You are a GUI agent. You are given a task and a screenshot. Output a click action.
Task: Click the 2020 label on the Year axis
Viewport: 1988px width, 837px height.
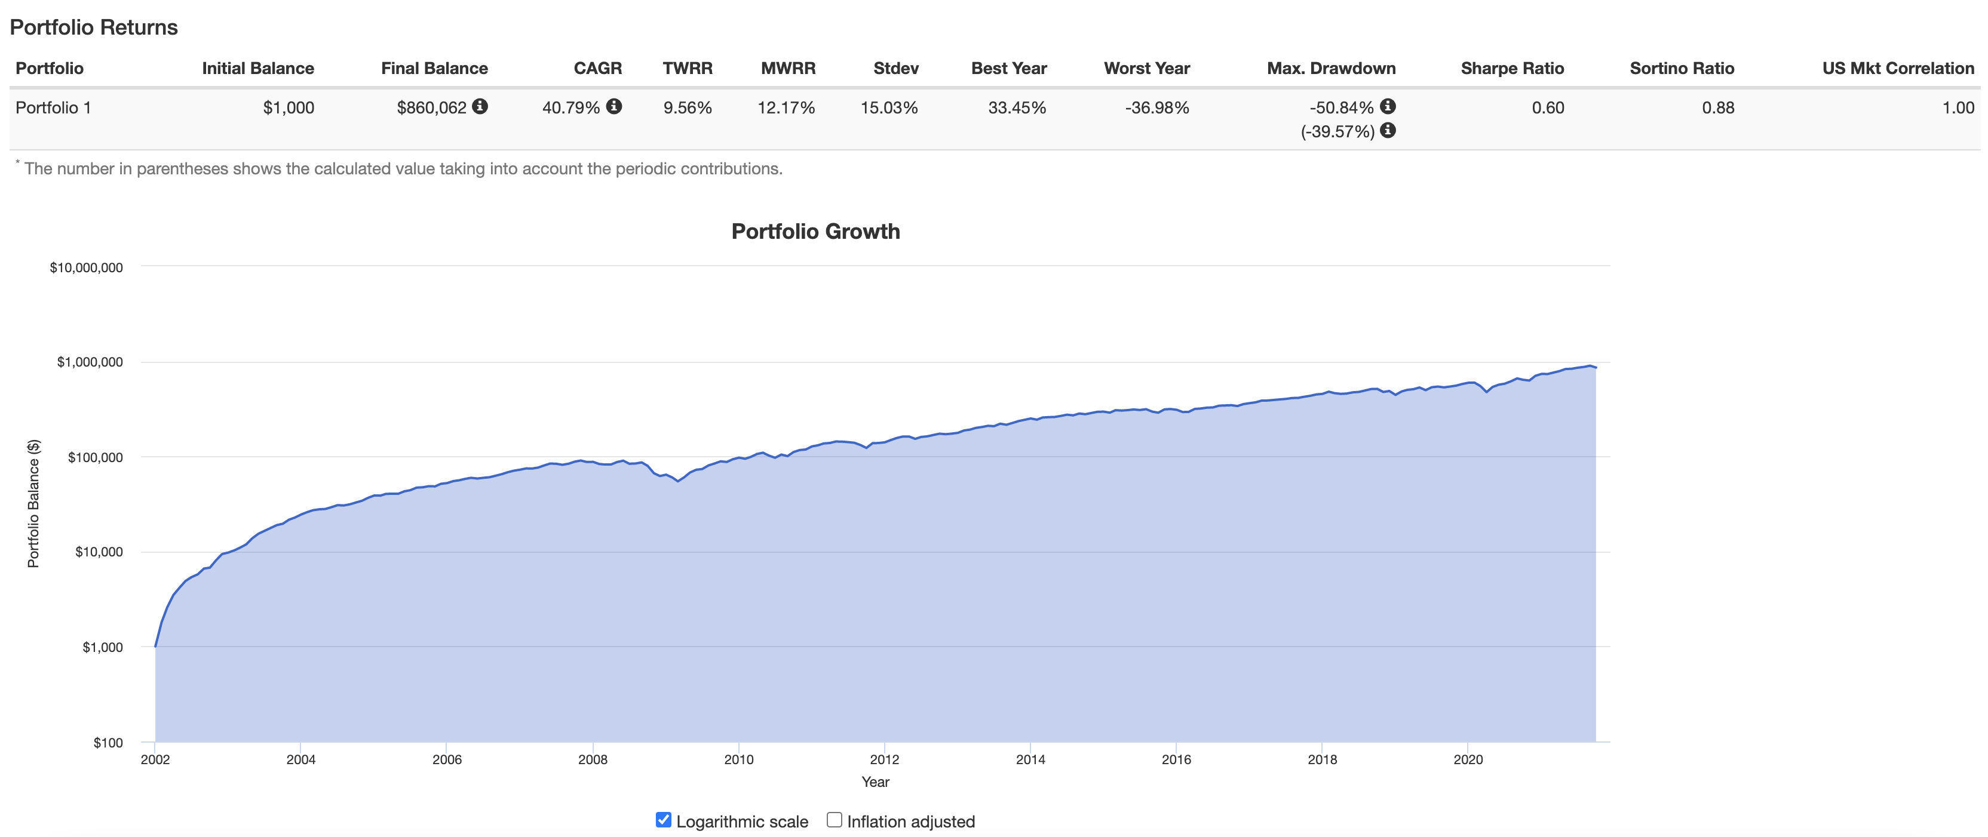1468,759
